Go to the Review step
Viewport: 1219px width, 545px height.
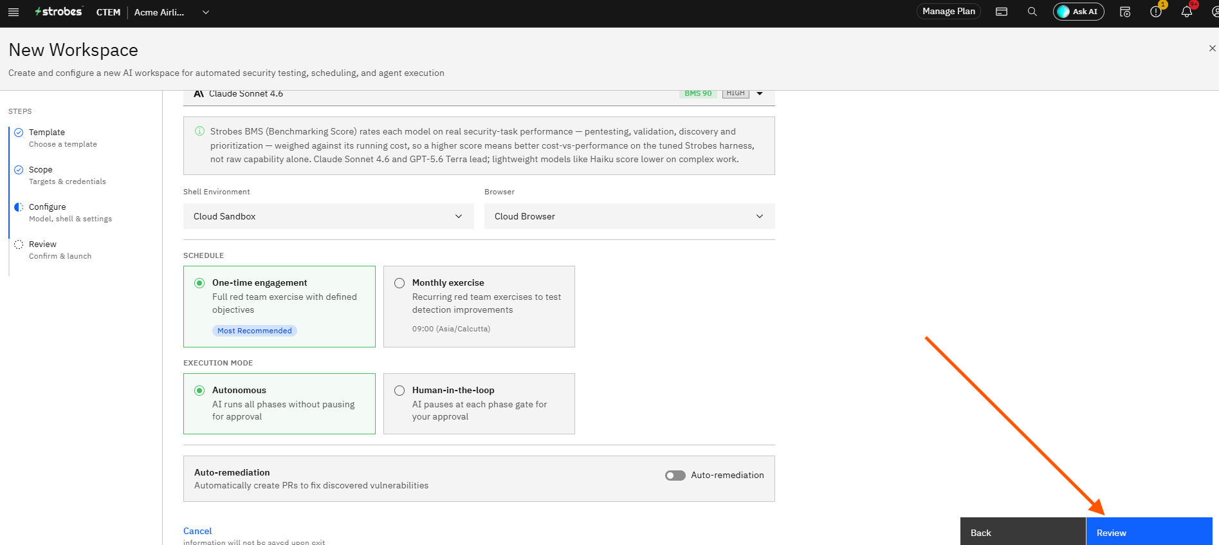[x=60, y=250]
